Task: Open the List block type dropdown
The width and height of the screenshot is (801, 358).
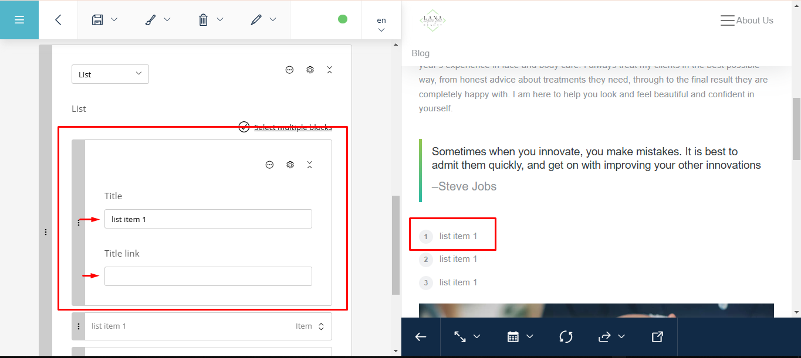Action: click(x=110, y=74)
